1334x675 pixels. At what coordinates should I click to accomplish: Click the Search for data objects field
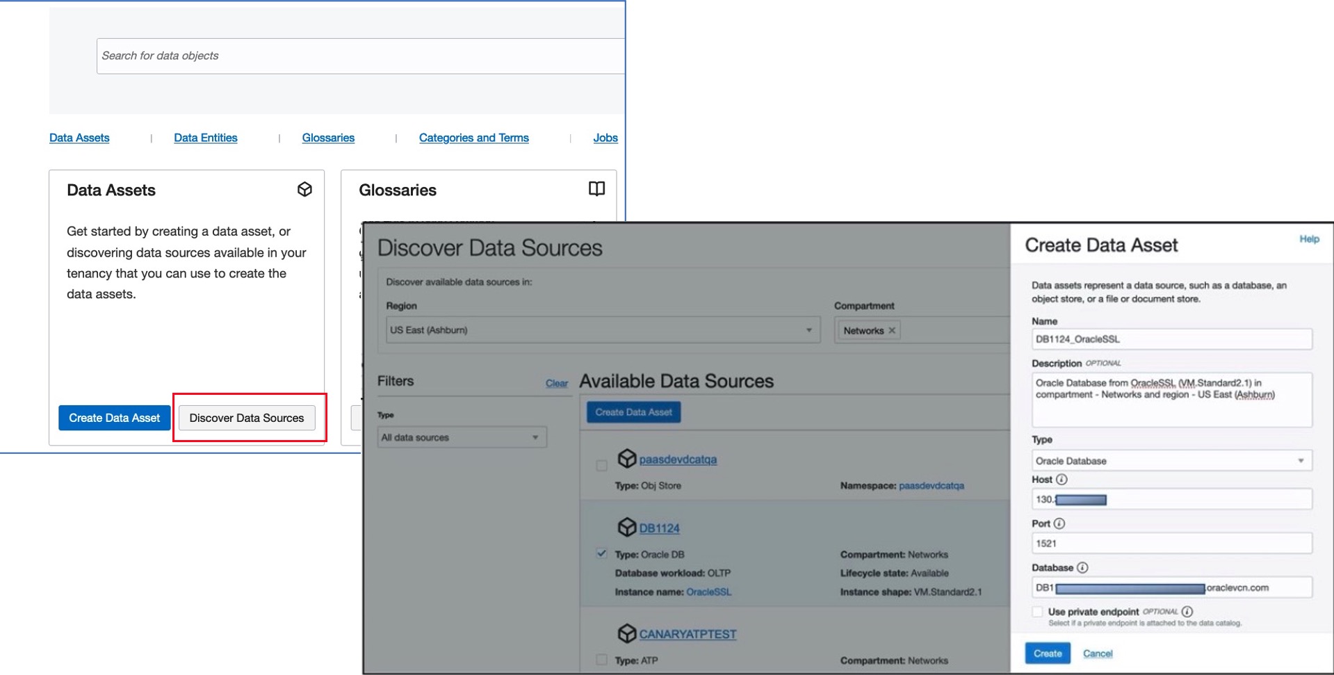tap(360, 56)
